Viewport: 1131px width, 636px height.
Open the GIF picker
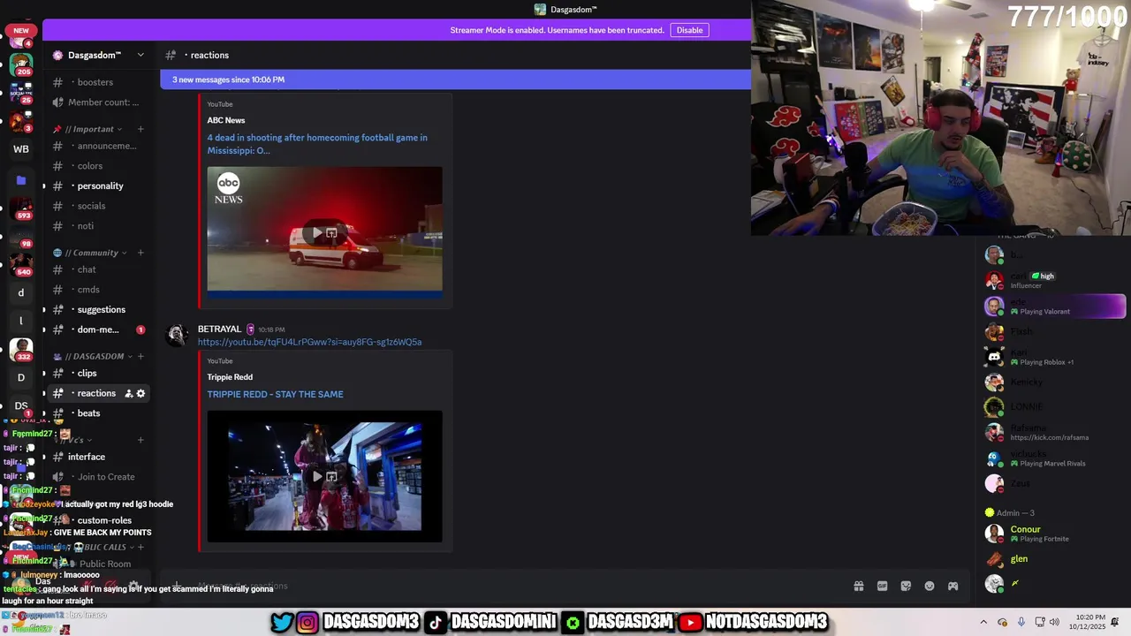coord(882,586)
